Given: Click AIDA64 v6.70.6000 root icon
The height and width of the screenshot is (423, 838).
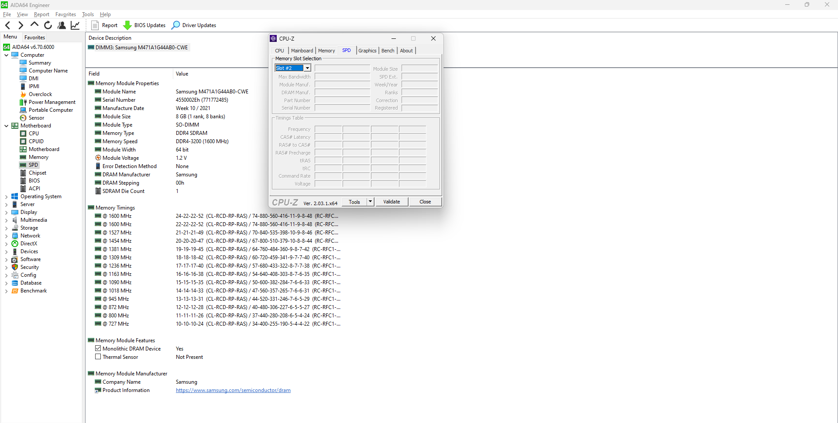Looking at the screenshot, I should click(x=7, y=47).
